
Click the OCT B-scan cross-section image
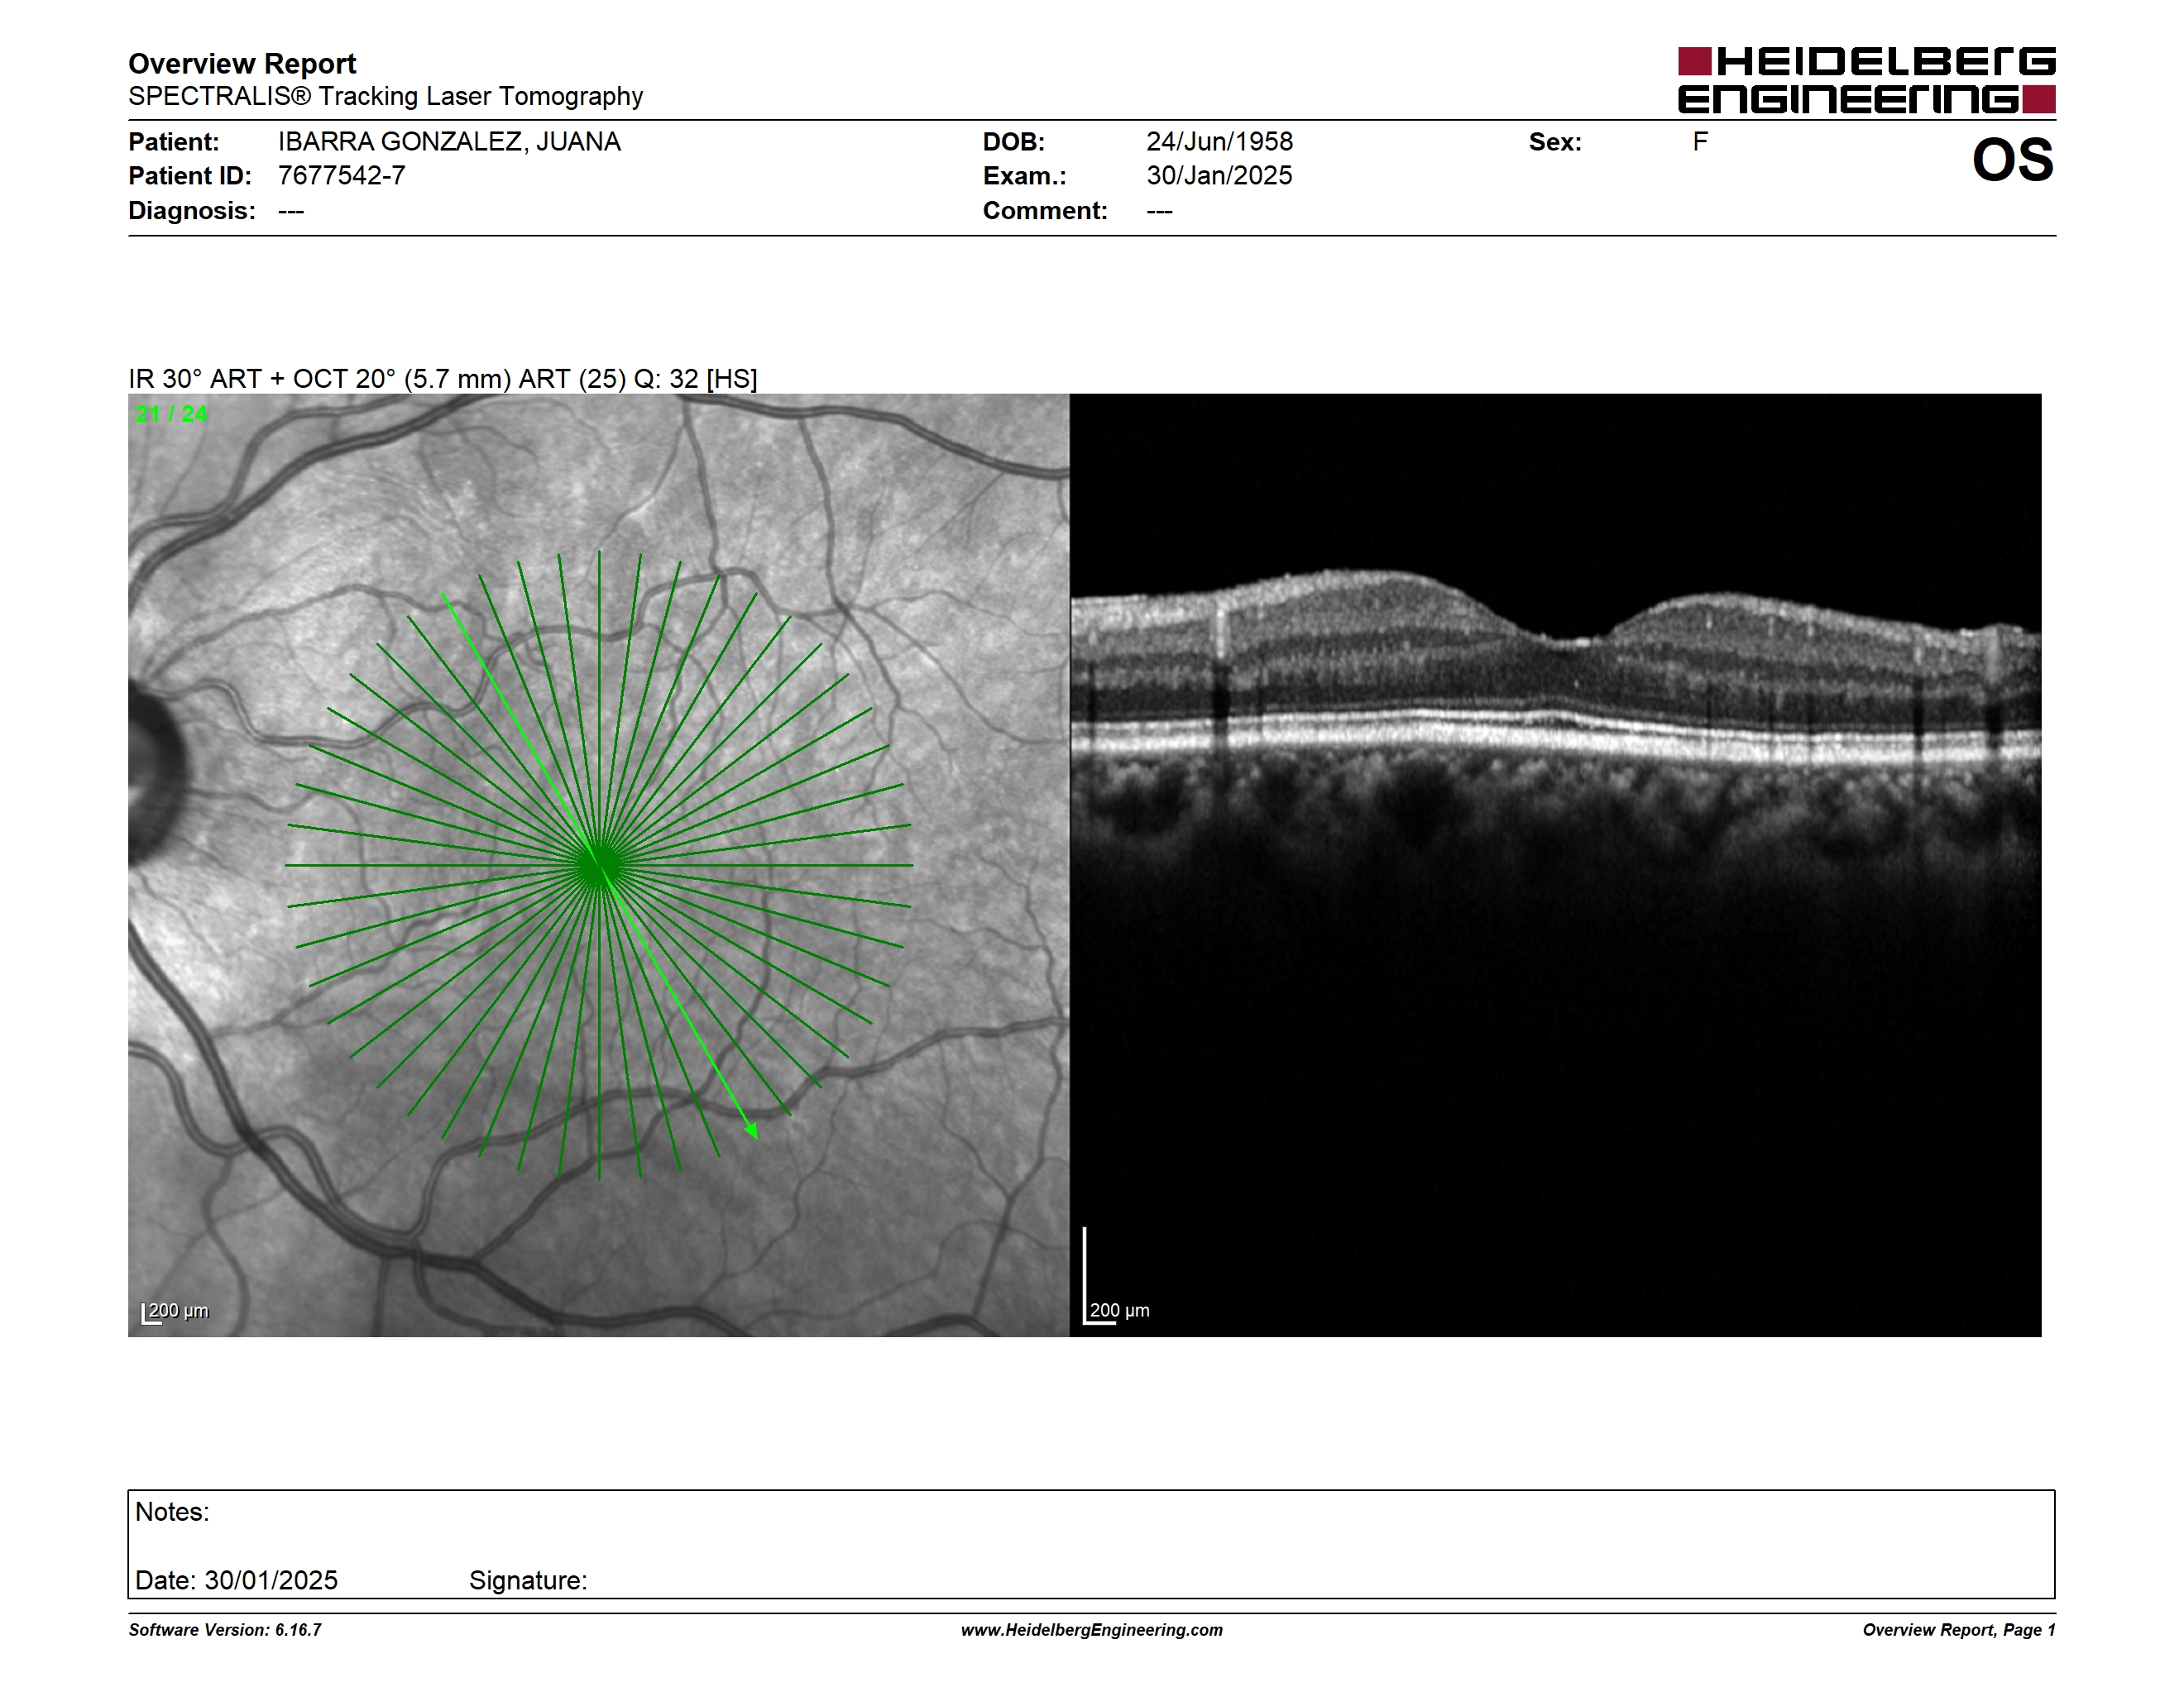pyautogui.click(x=1555, y=864)
